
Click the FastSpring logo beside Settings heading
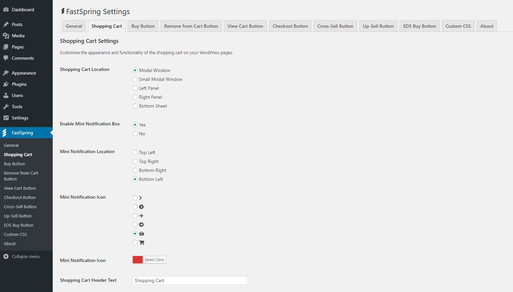coord(63,11)
